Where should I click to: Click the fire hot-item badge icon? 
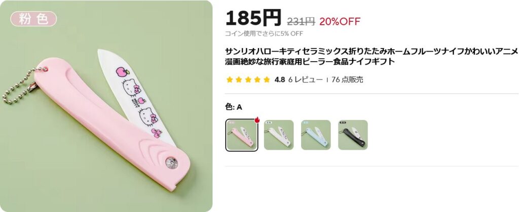[x=256, y=120]
